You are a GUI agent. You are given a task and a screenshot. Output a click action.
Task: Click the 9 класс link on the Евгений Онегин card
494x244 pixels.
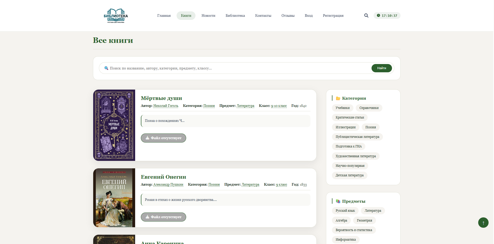tap(281, 185)
